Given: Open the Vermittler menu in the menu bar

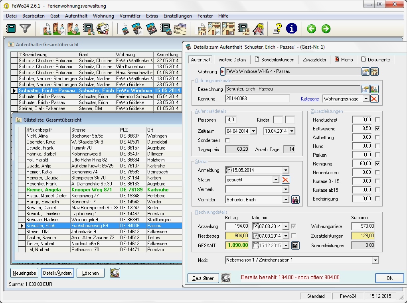Looking at the screenshot, I should 130,16.
